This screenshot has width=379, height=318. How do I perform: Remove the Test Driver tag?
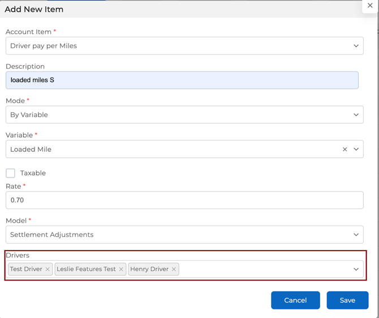point(48,269)
